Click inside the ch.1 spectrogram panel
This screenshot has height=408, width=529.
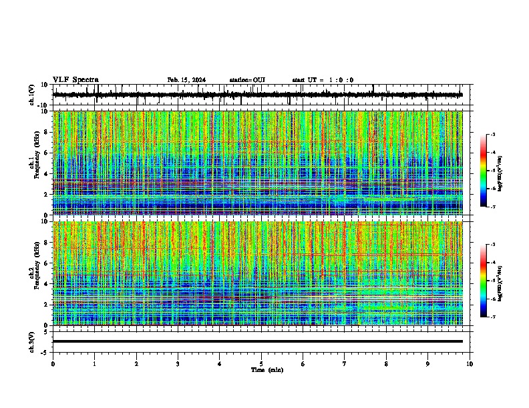(258, 163)
